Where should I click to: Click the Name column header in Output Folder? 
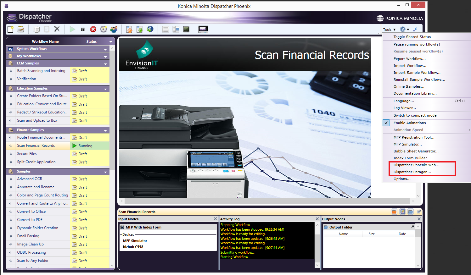click(343, 234)
